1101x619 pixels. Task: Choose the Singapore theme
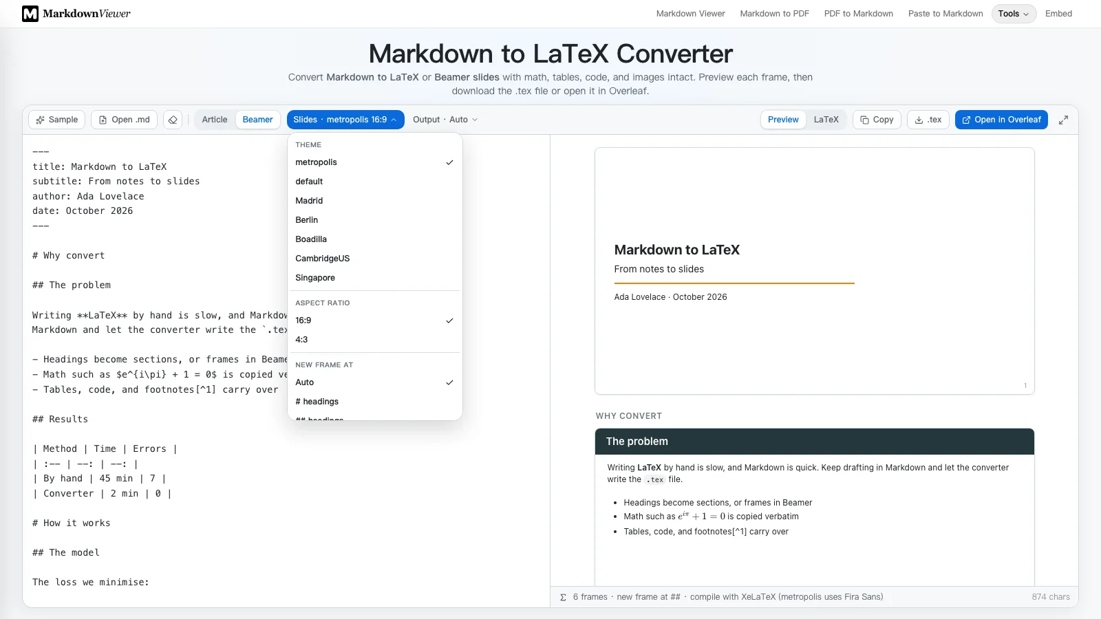[374, 278]
